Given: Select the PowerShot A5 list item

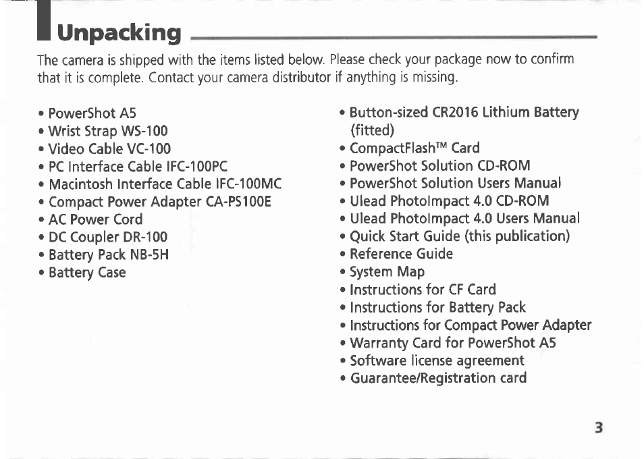Looking at the screenshot, I should tap(92, 113).
